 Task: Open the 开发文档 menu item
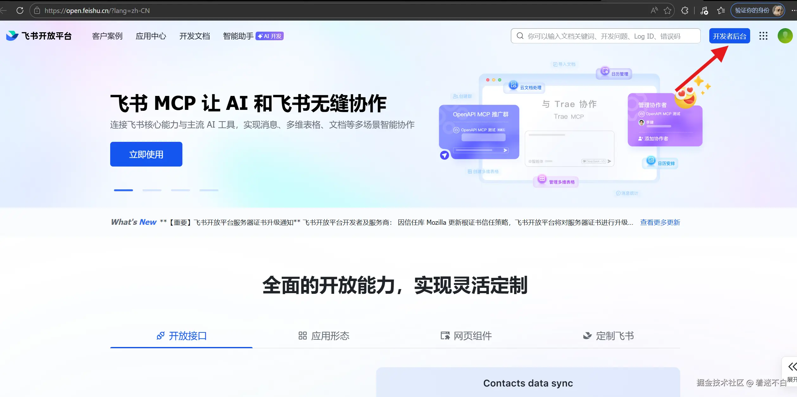[194, 36]
